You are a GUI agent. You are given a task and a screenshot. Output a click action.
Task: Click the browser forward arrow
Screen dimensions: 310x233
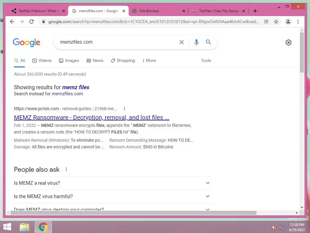click(22, 22)
